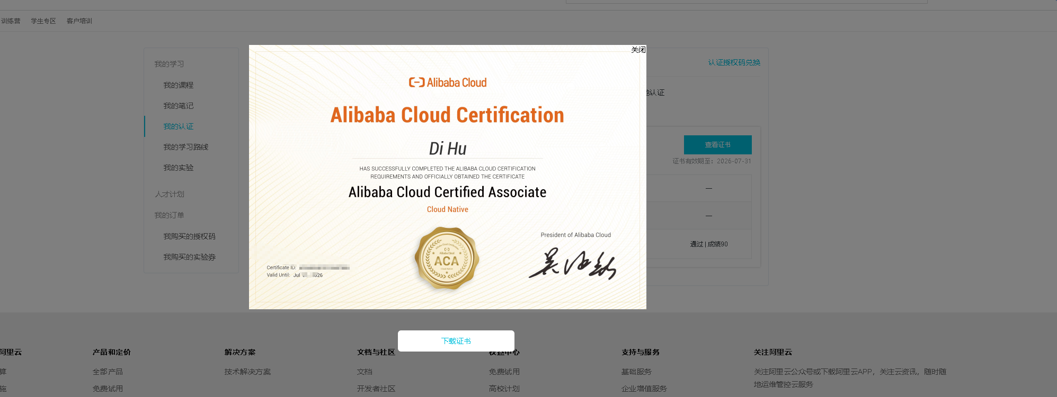Open the 免费试用 link under 权益中心
Viewport: 1057px width, 397px height.
(x=504, y=372)
